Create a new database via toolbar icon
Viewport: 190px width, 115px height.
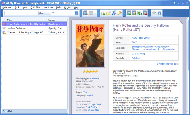click(103, 13)
